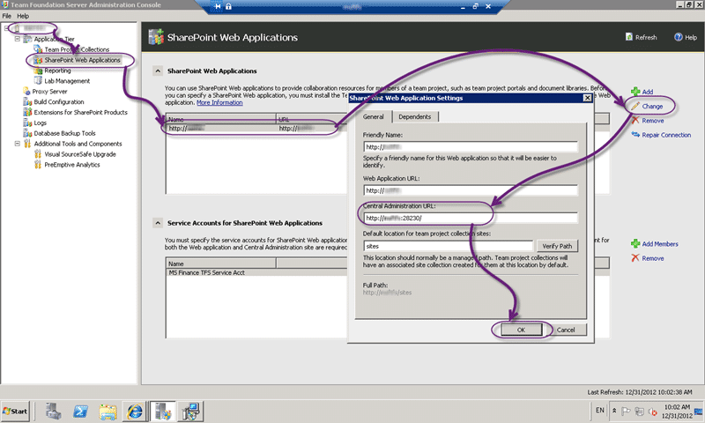Select Proxy Server tree item label
This screenshot has width=705, height=423.
[x=49, y=92]
